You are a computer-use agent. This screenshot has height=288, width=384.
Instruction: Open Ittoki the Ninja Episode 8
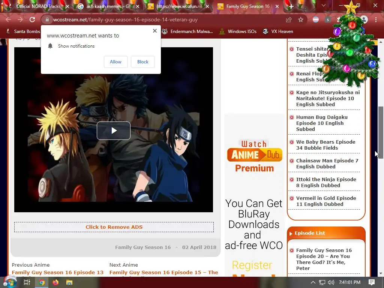click(326, 183)
